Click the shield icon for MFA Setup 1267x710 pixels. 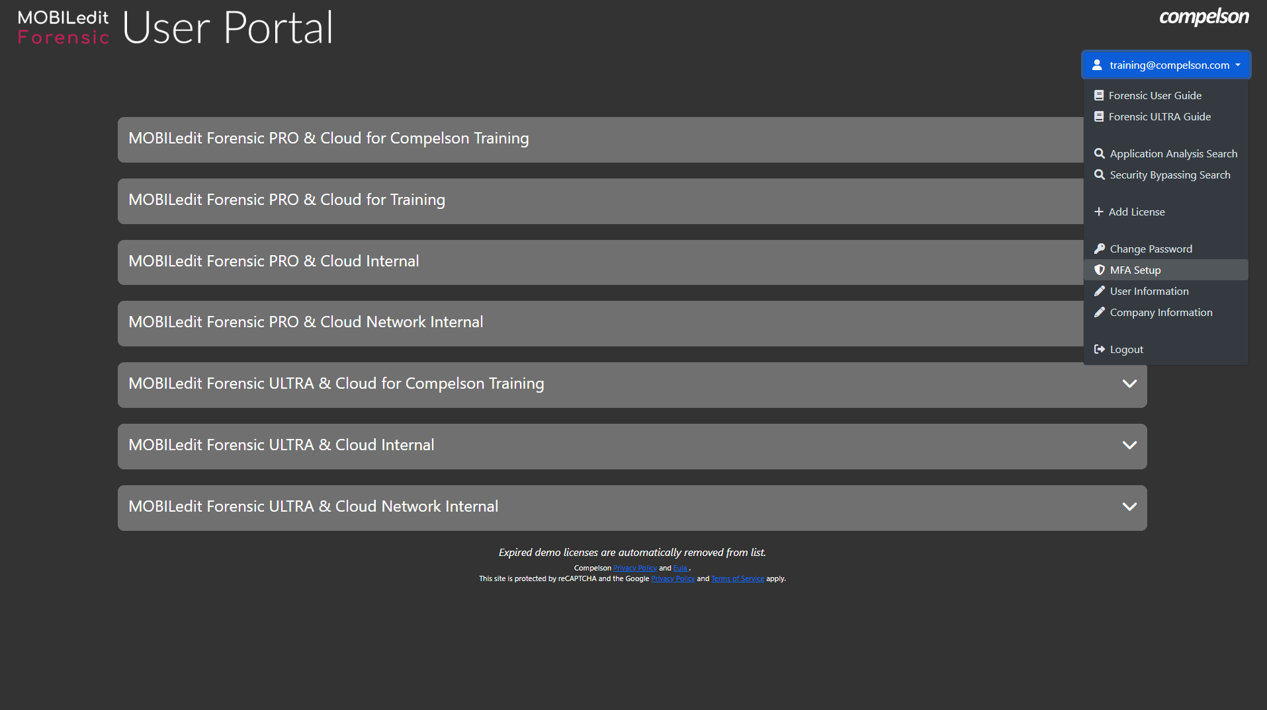click(1100, 270)
